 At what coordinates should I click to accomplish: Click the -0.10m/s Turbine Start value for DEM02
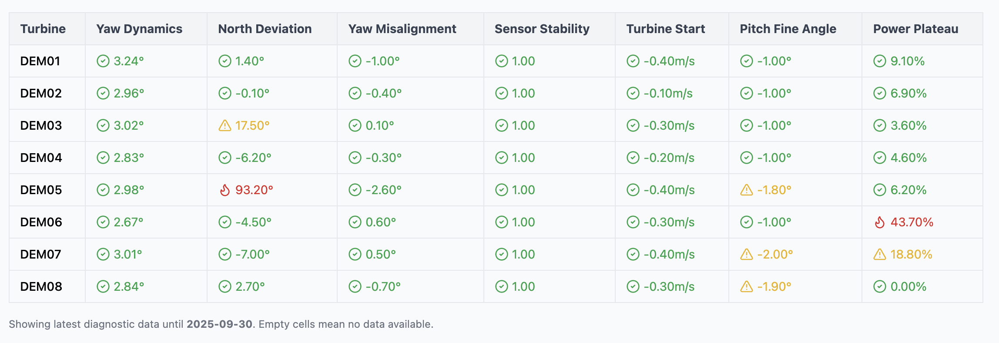(668, 94)
